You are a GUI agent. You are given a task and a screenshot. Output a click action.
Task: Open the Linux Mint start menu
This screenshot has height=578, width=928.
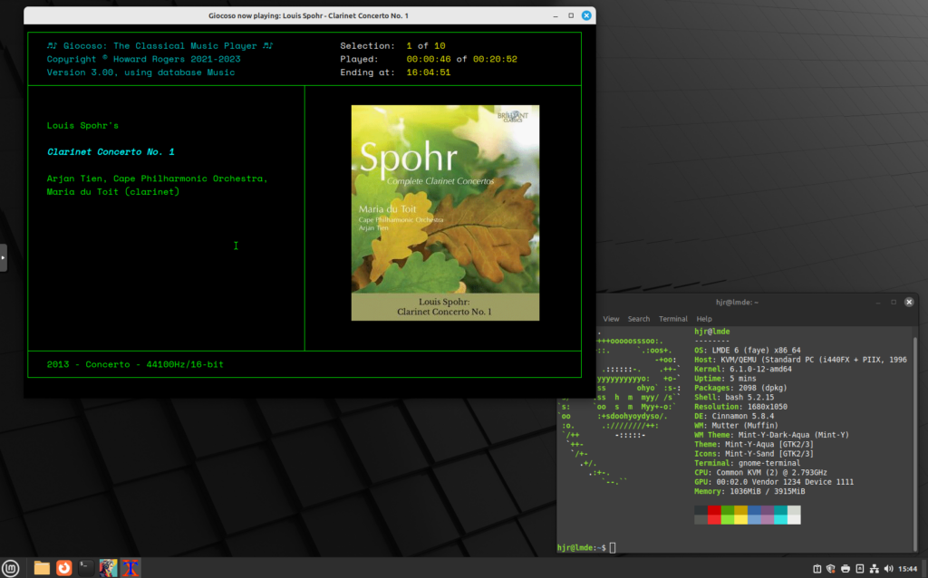pyautogui.click(x=11, y=568)
